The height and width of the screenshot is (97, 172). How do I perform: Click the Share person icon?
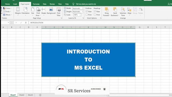[x=169, y=4]
